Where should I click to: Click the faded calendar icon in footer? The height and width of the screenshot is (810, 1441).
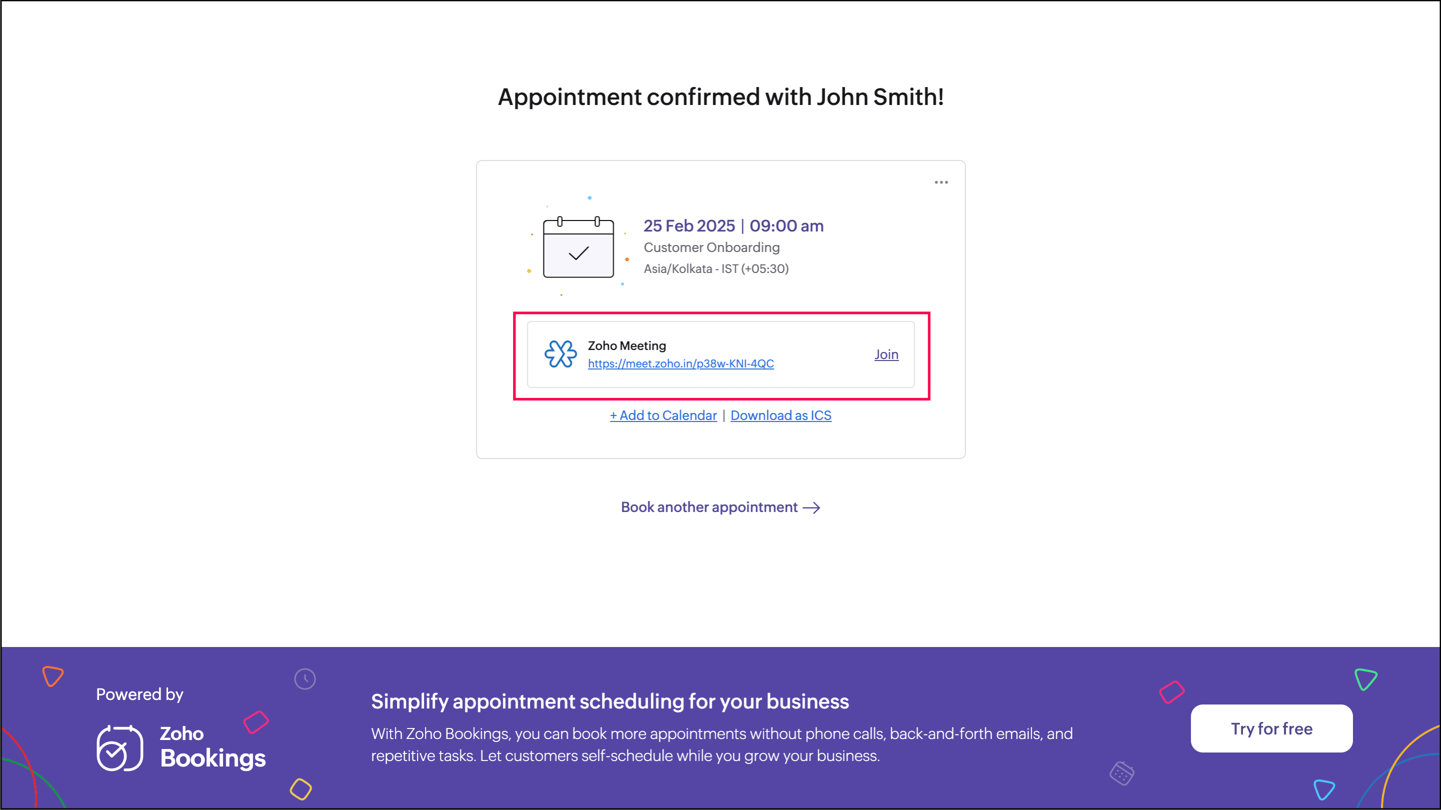[x=1121, y=773]
